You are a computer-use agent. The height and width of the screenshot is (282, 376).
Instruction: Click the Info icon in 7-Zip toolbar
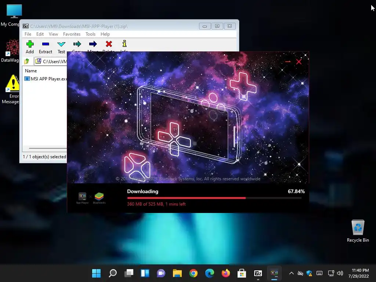[124, 44]
